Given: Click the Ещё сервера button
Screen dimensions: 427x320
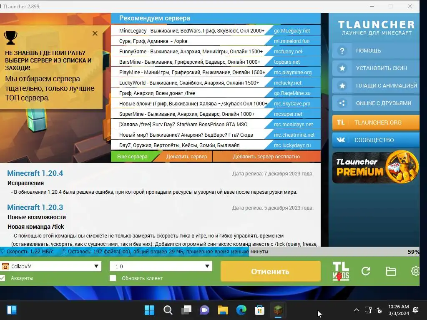Looking at the screenshot, I should pos(132,157).
